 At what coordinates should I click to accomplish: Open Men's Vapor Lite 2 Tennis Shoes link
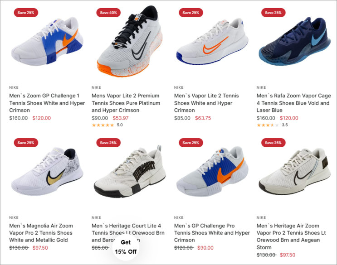pyautogui.click(x=206, y=103)
